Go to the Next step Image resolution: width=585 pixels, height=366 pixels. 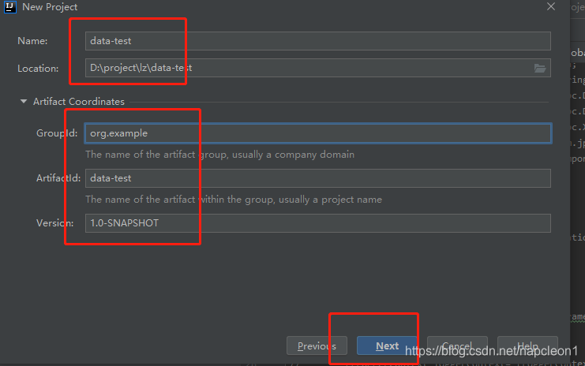[387, 345]
